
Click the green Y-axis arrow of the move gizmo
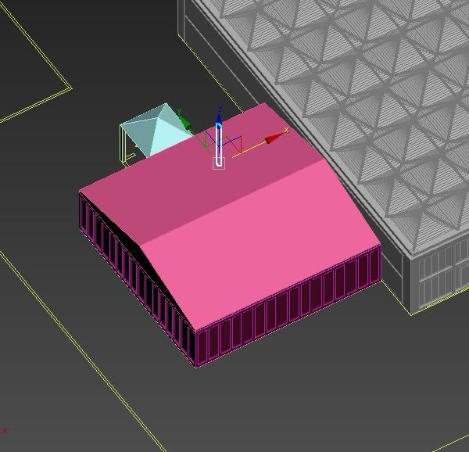coord(184,122)
